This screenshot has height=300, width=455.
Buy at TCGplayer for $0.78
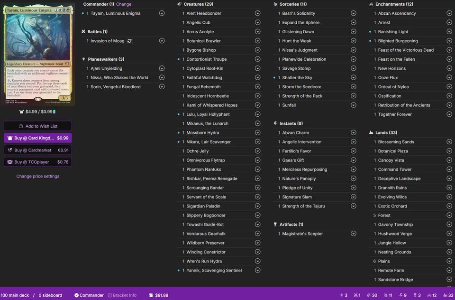38,162
